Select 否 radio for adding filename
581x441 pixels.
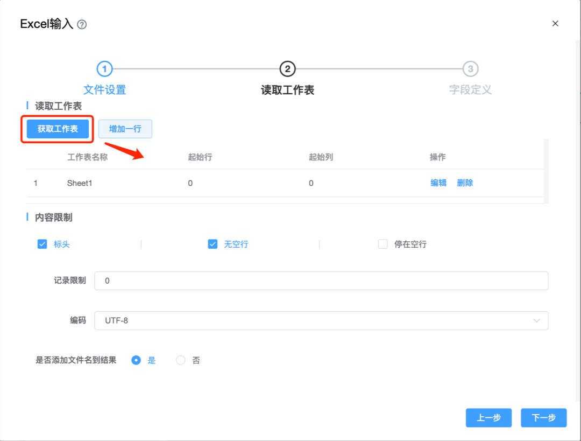pos(181,360)
